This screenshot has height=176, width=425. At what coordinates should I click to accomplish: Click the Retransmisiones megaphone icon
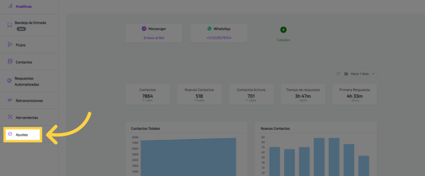point(10,100)
